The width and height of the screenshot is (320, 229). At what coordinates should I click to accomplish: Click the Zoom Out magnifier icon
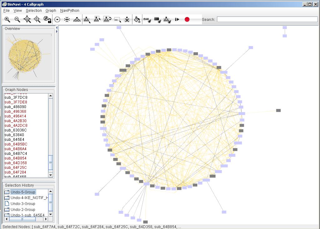pos(17,20)
